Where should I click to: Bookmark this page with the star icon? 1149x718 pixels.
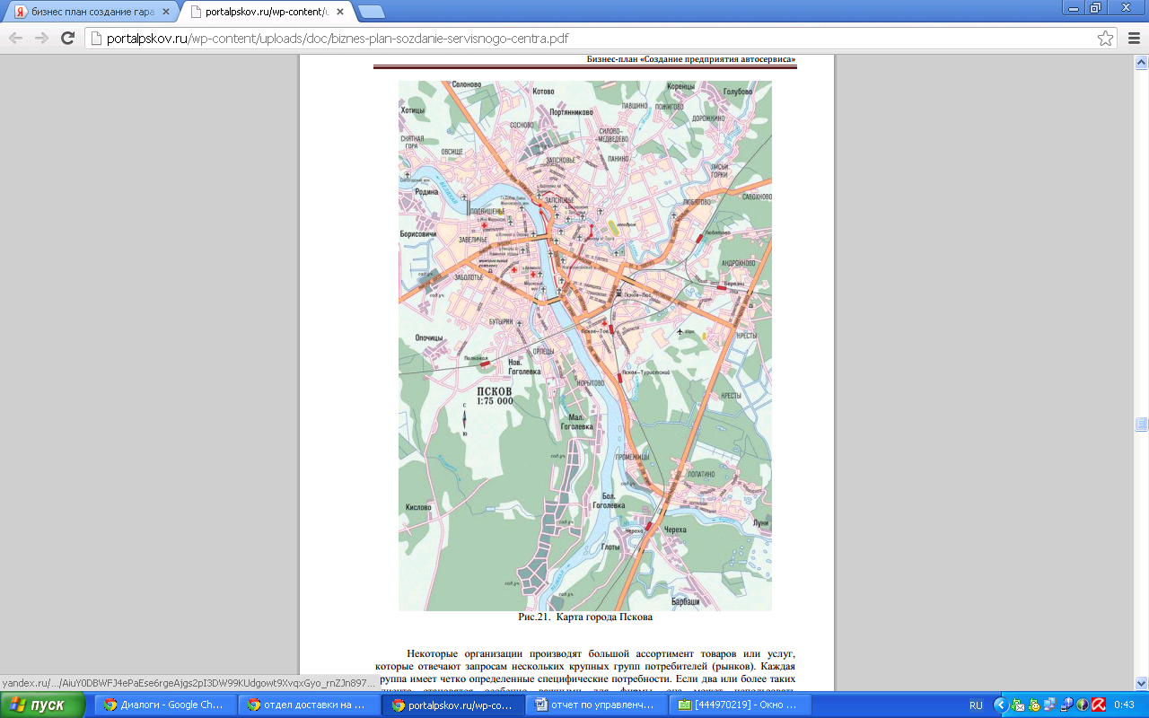(1106, 38)
